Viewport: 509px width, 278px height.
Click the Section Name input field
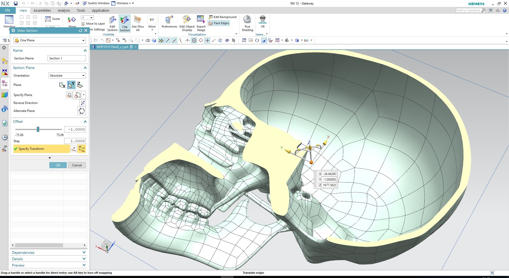(x=67, y=58)
